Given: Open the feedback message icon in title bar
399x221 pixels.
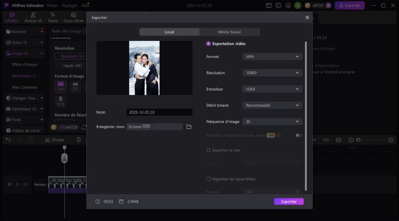Looking at the screenshot, I should pos(278,5).
